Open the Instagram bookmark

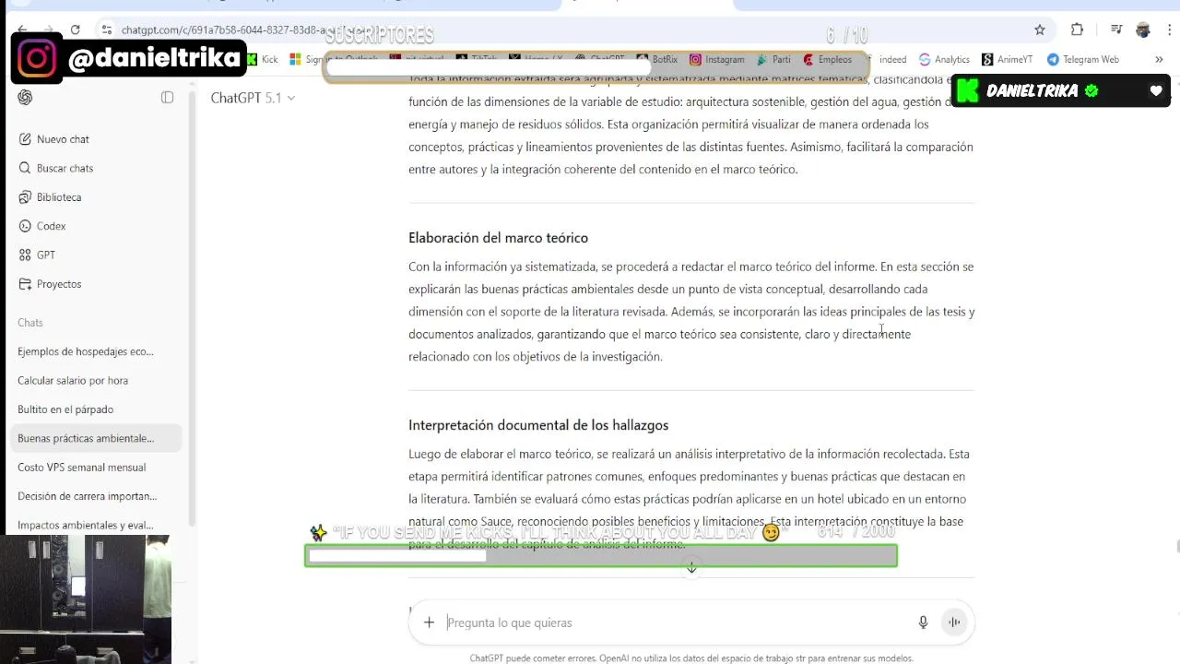(x=717, y=59)
